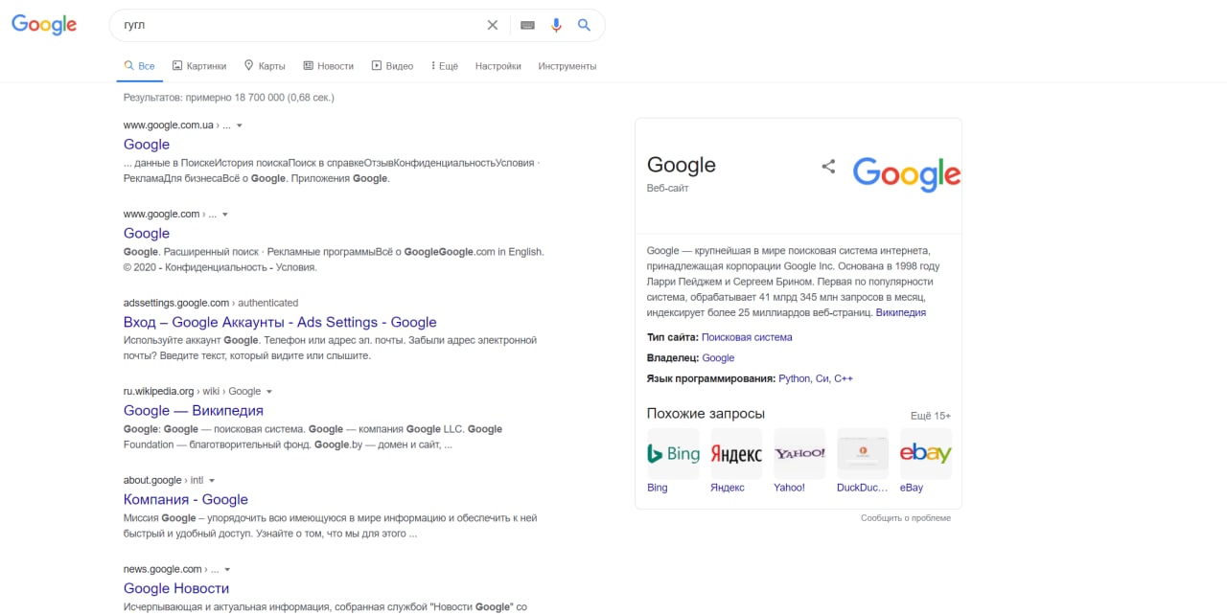Click the Википедия link in the panel description

pyautogui.click(x=901, y=312)
